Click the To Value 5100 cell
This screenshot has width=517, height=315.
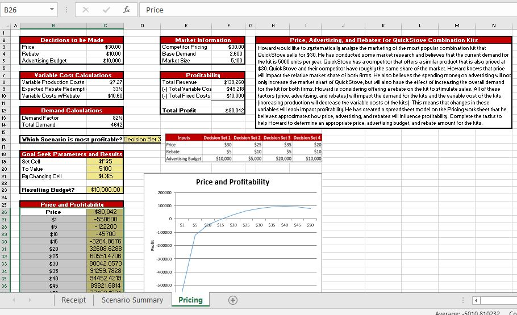105,169
